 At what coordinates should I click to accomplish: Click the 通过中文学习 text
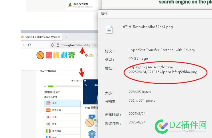pos(50,97)
